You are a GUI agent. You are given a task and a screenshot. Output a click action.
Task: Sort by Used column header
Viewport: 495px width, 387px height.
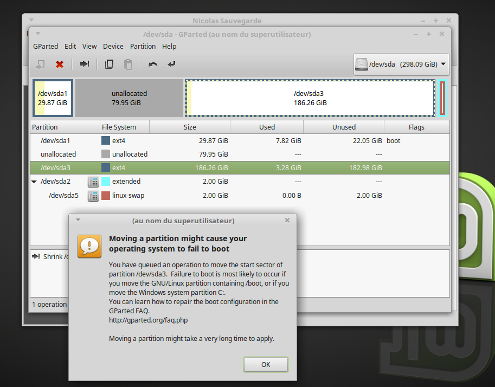(x=267, y=127)
